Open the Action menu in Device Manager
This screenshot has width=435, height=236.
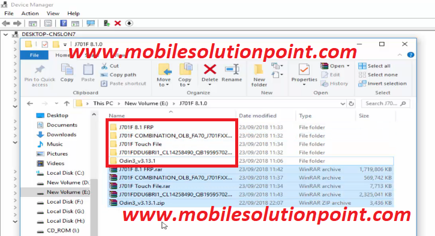click(30, 13)
